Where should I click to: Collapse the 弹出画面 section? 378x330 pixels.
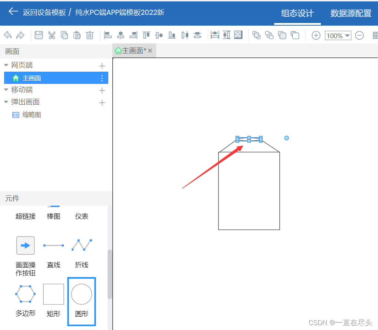6,102
